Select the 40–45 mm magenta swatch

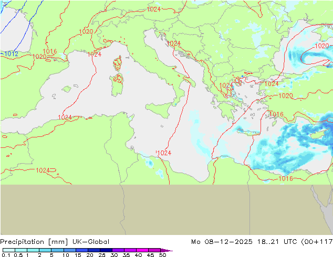click(x=142, y=250)
